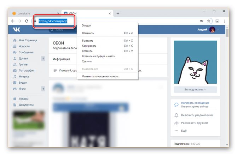Screen dimensions: 237x155
Task: Click Рассказать друзьям
Action: [195, 123]
